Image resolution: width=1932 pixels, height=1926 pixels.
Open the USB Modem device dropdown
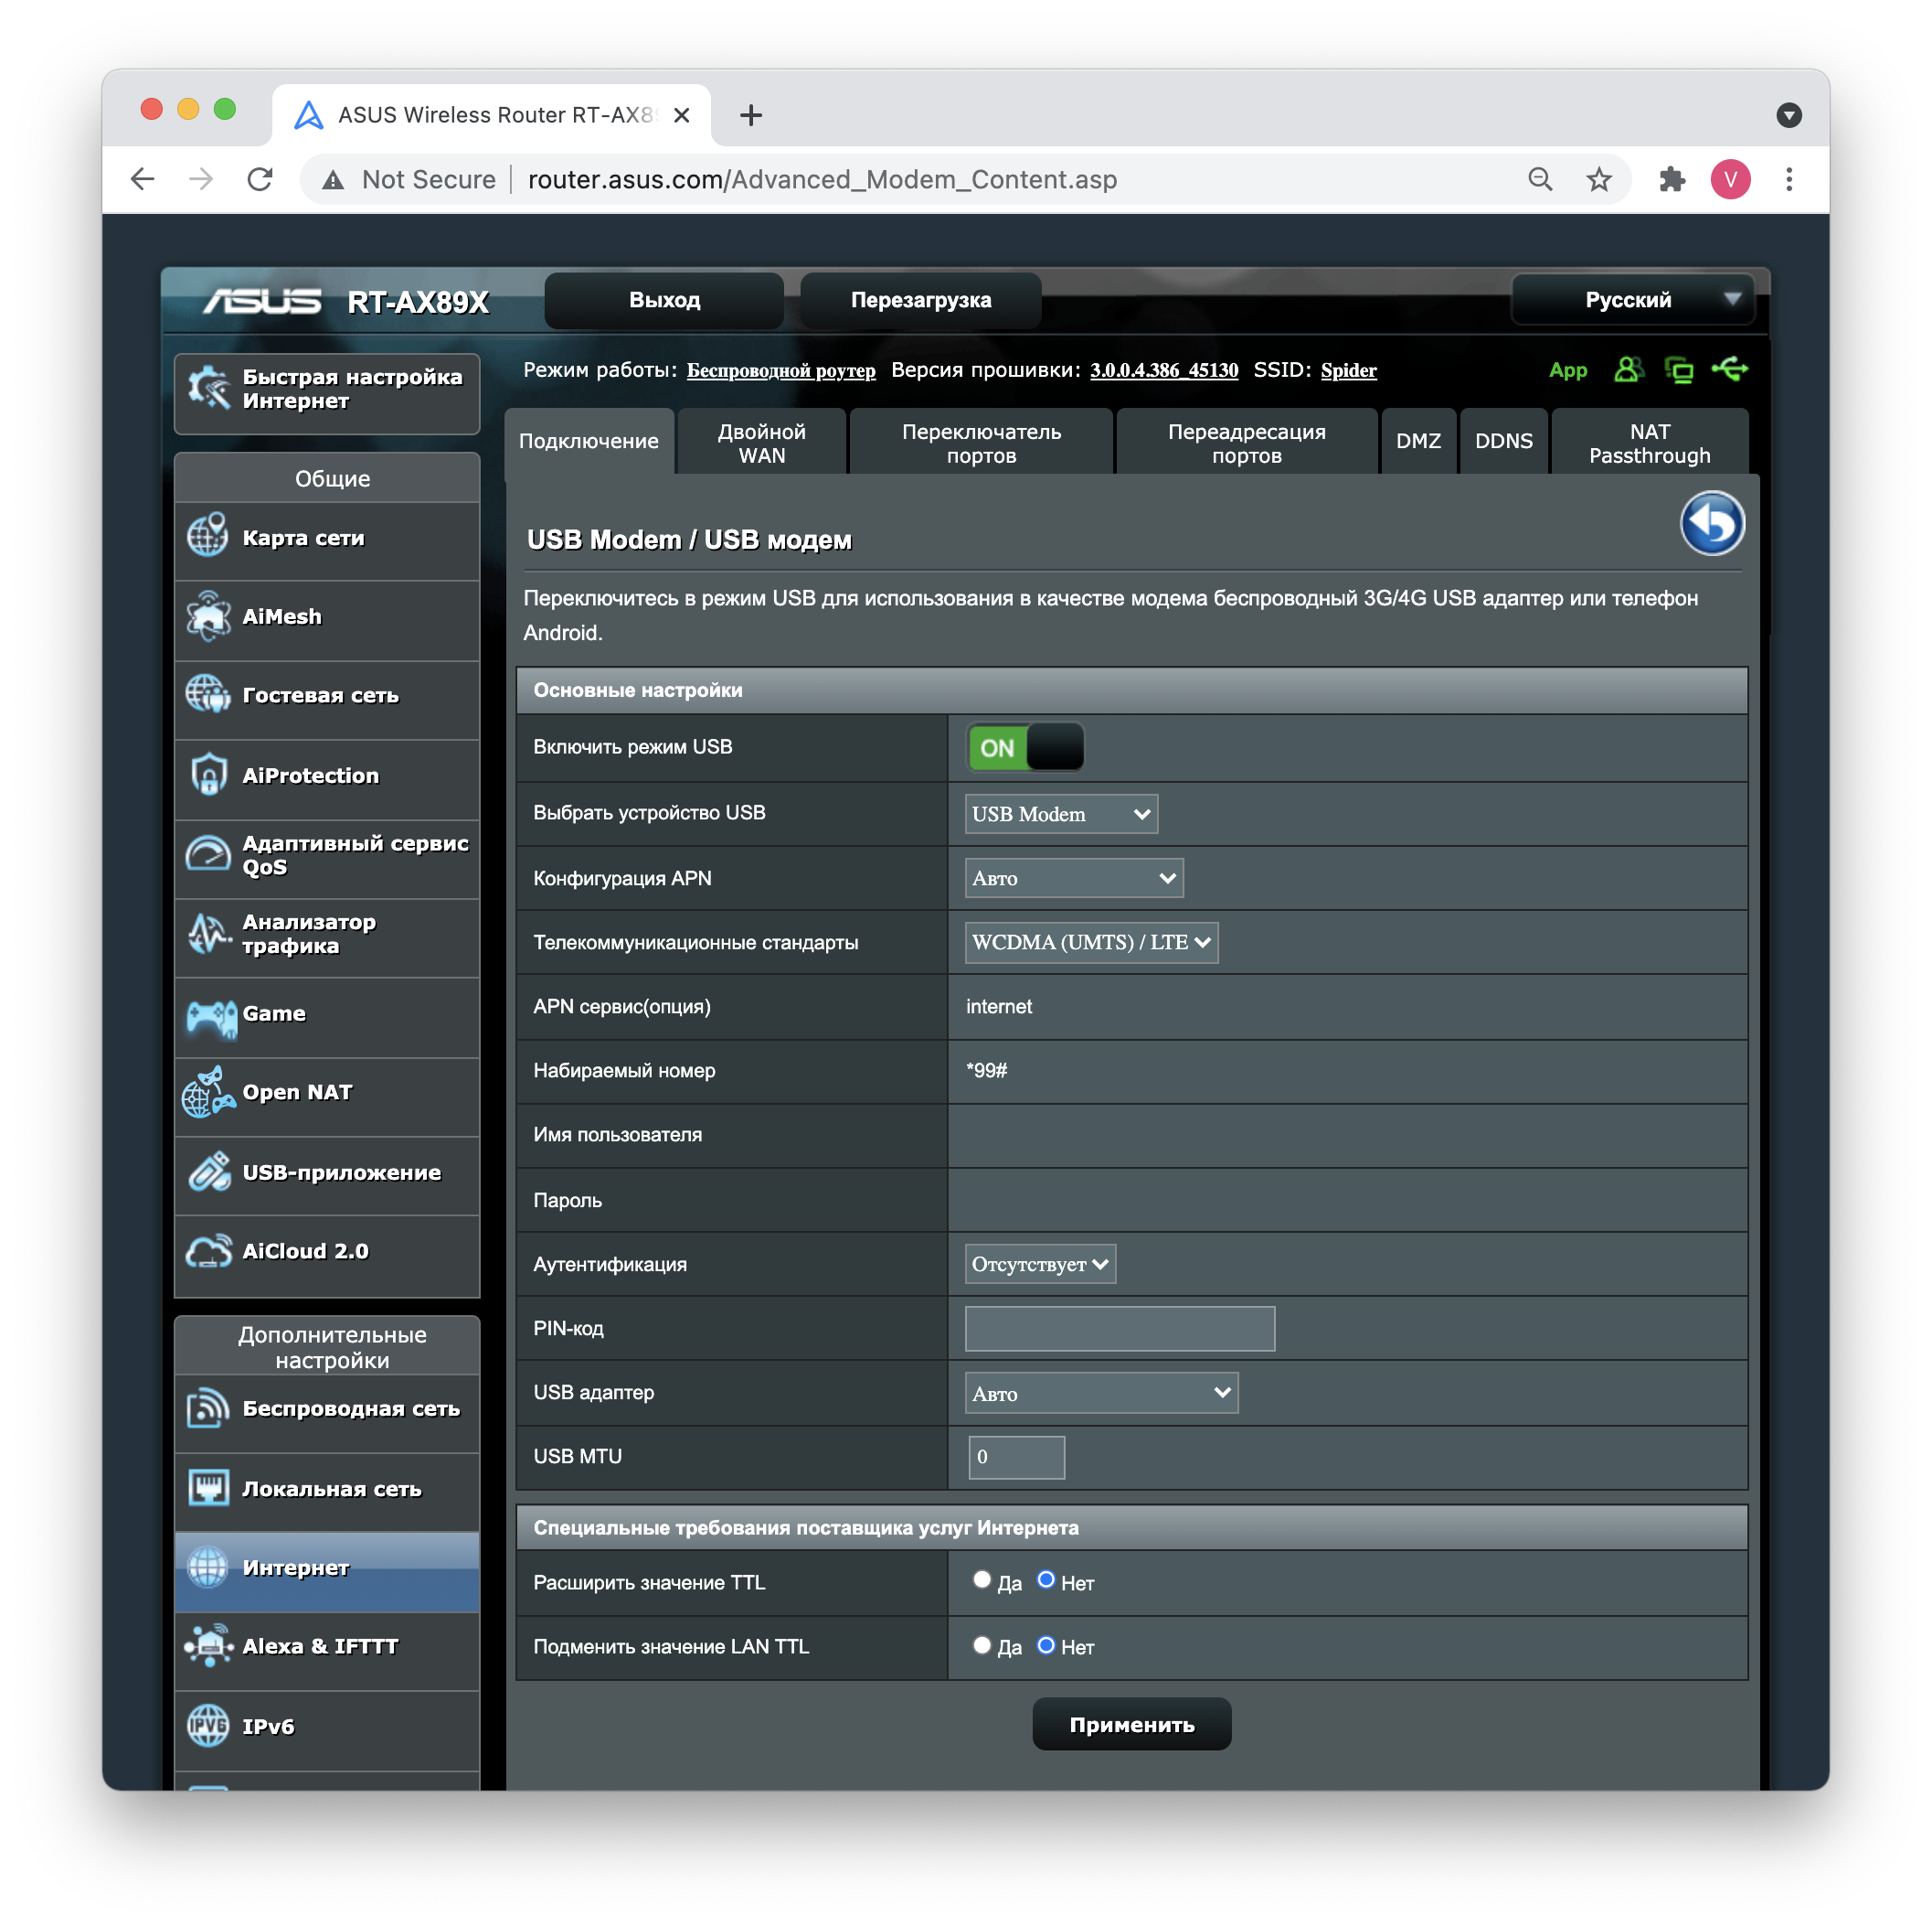click(1061, 815)
